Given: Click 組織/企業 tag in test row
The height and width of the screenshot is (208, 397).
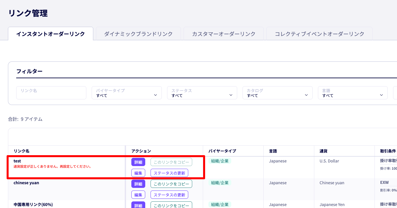Looking at the screenshot, I should (x=220, y=161).
